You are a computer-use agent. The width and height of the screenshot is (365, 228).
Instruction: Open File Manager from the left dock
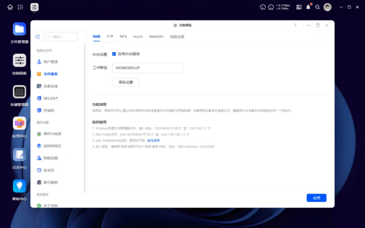[x=19, y=29]
